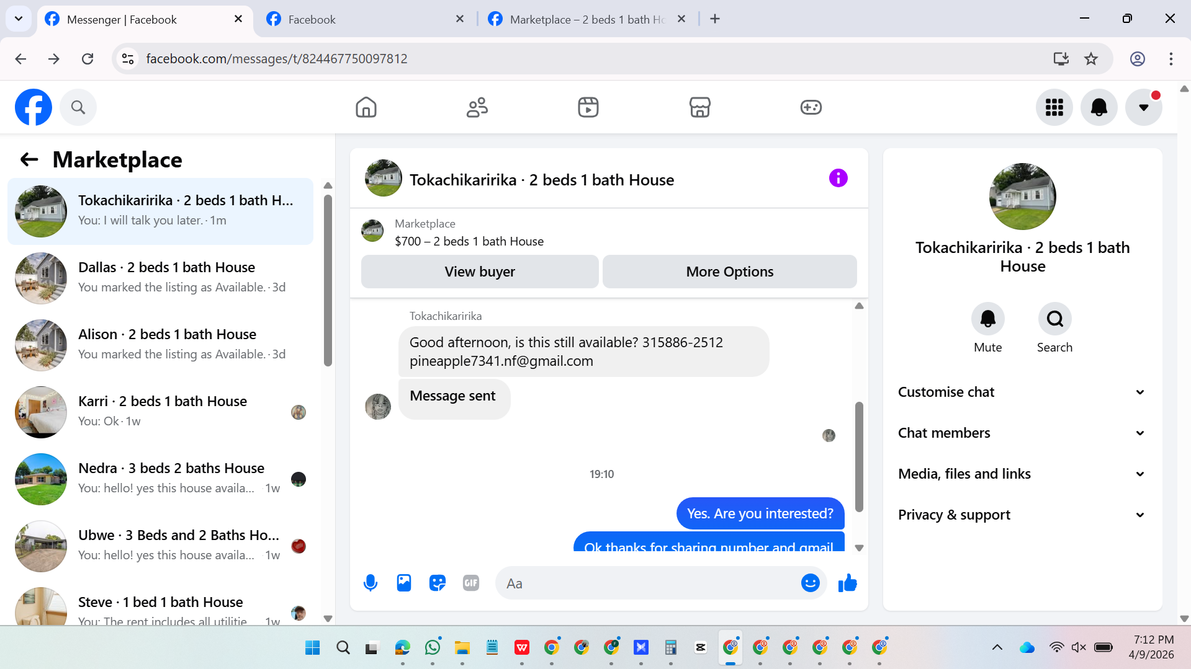
Task: Open the listing thumbnail in details panel
Action: click(x=1022, y=197)
